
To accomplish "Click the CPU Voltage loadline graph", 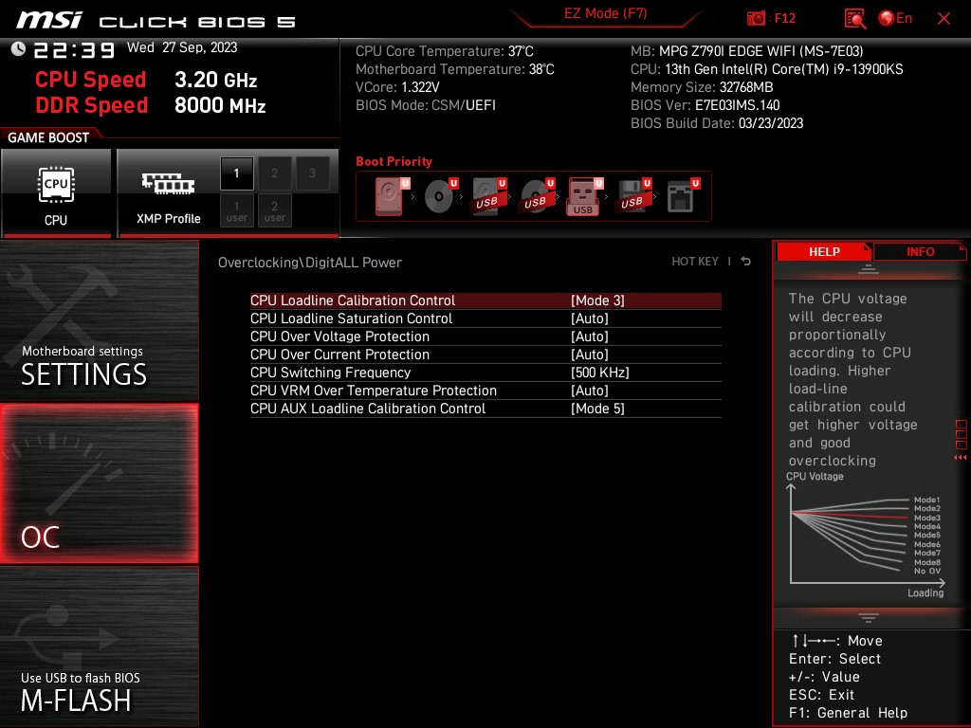I will 865,536.
